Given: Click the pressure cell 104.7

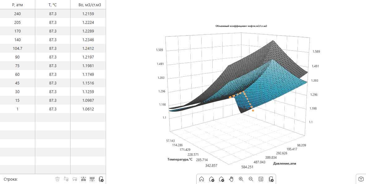Looking at the screenshot, I should (x=18, y=48).
